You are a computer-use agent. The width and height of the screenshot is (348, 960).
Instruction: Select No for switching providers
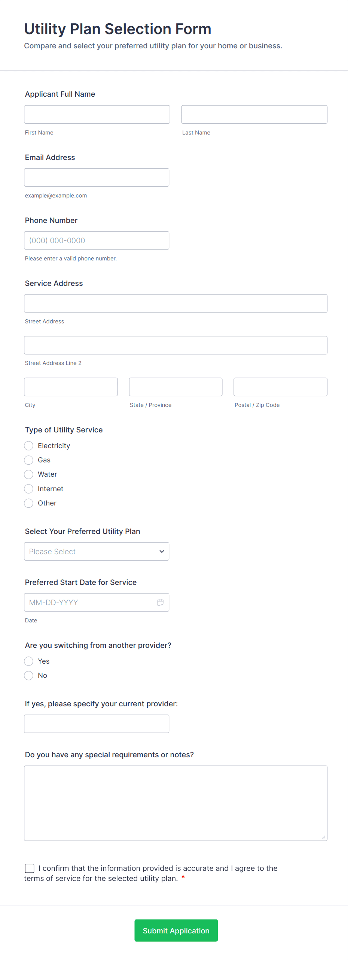pyautogui.click(x=29, y=675)
